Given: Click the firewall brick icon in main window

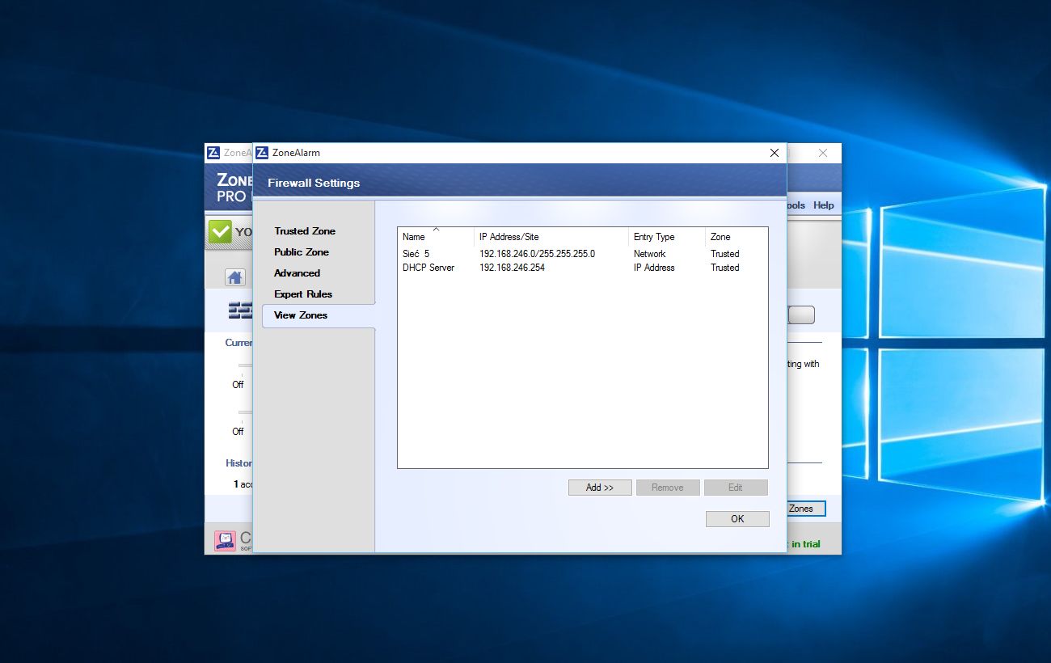Looking at the screenshot, I should click(x=240, y=311).
